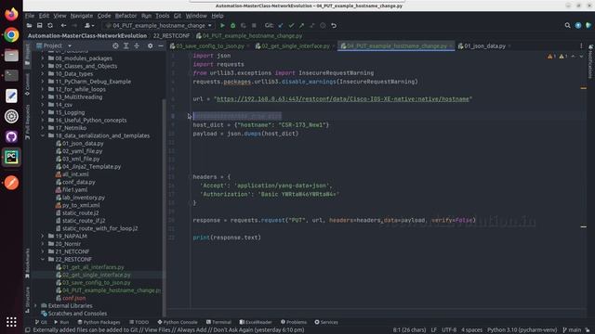Save all with the floppy disk icon
Screen dimensions: 595x334
tap(39, 25)
